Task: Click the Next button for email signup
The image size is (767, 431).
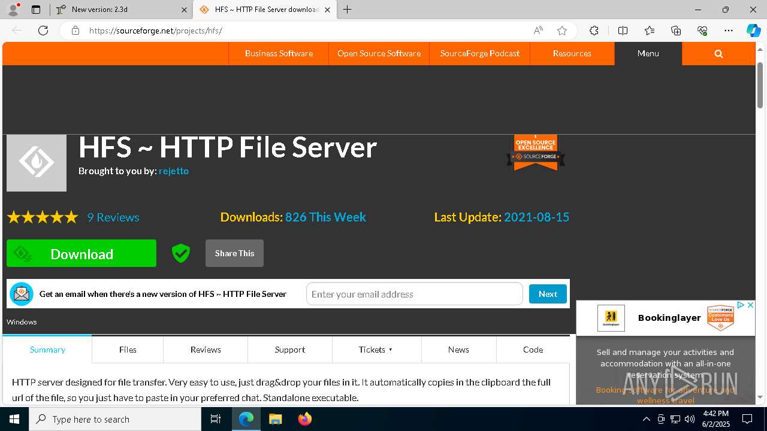Action: click(548, 294)
